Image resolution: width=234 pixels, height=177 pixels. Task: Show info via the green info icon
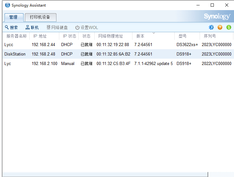[229, 27]
